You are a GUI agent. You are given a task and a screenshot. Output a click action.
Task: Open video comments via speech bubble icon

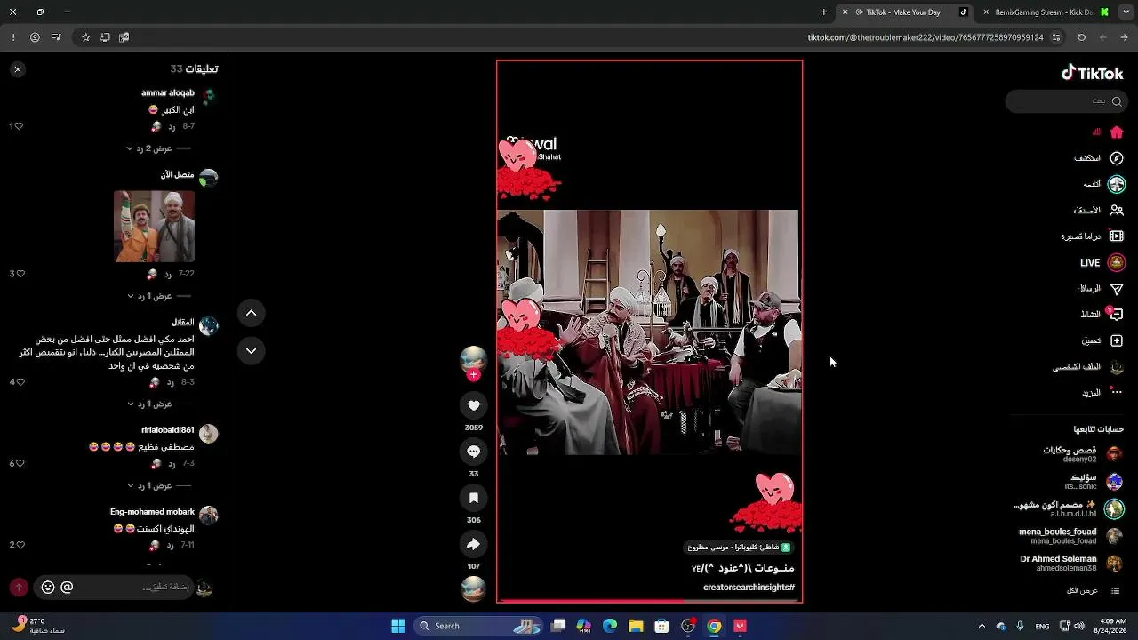click(x=473, y=452)
